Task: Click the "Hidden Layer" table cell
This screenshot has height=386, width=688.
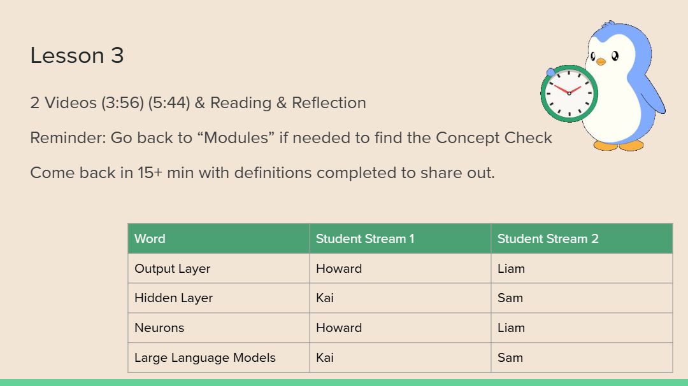Action: (x=219, y=298)
